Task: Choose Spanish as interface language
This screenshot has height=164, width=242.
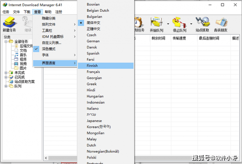Action: 106,53
